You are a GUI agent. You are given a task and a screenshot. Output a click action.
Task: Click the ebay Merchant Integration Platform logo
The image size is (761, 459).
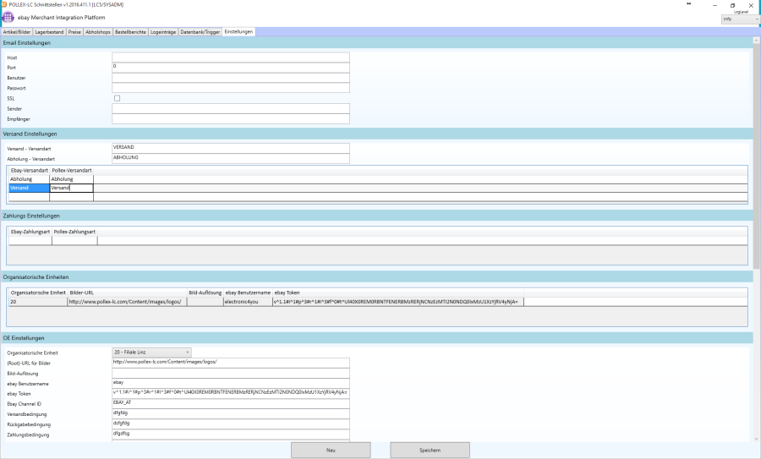coord(8,17)
